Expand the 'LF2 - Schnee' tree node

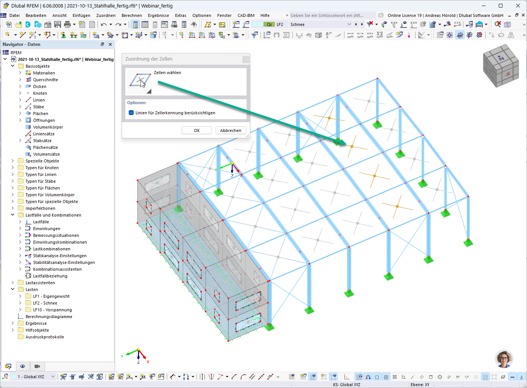tap(20, 303)
